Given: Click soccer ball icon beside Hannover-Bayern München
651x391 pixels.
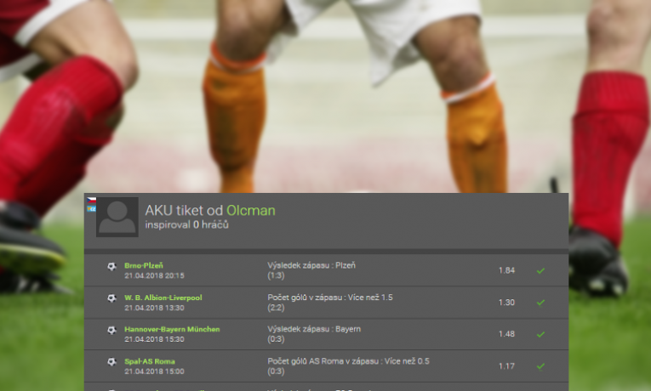Looking at the screenshot, I should (111, 330).
